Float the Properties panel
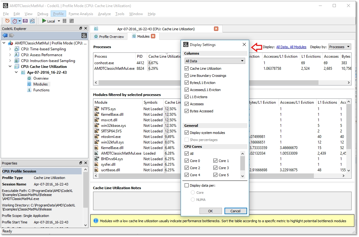 (x=81, y=163)
